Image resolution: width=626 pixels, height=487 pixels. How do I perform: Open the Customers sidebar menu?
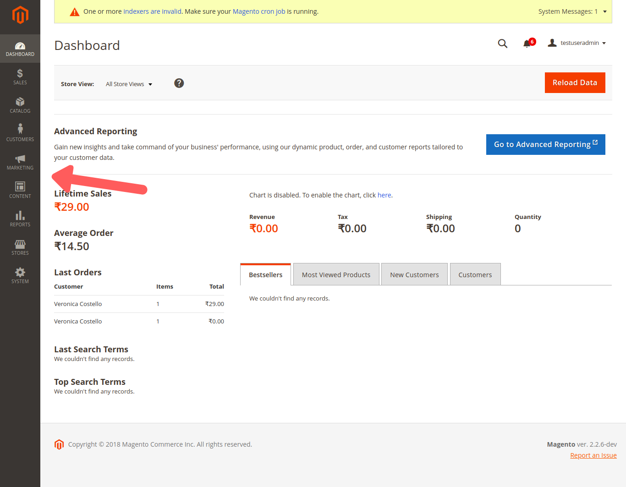pyautogui.click(x=20, y=133)
